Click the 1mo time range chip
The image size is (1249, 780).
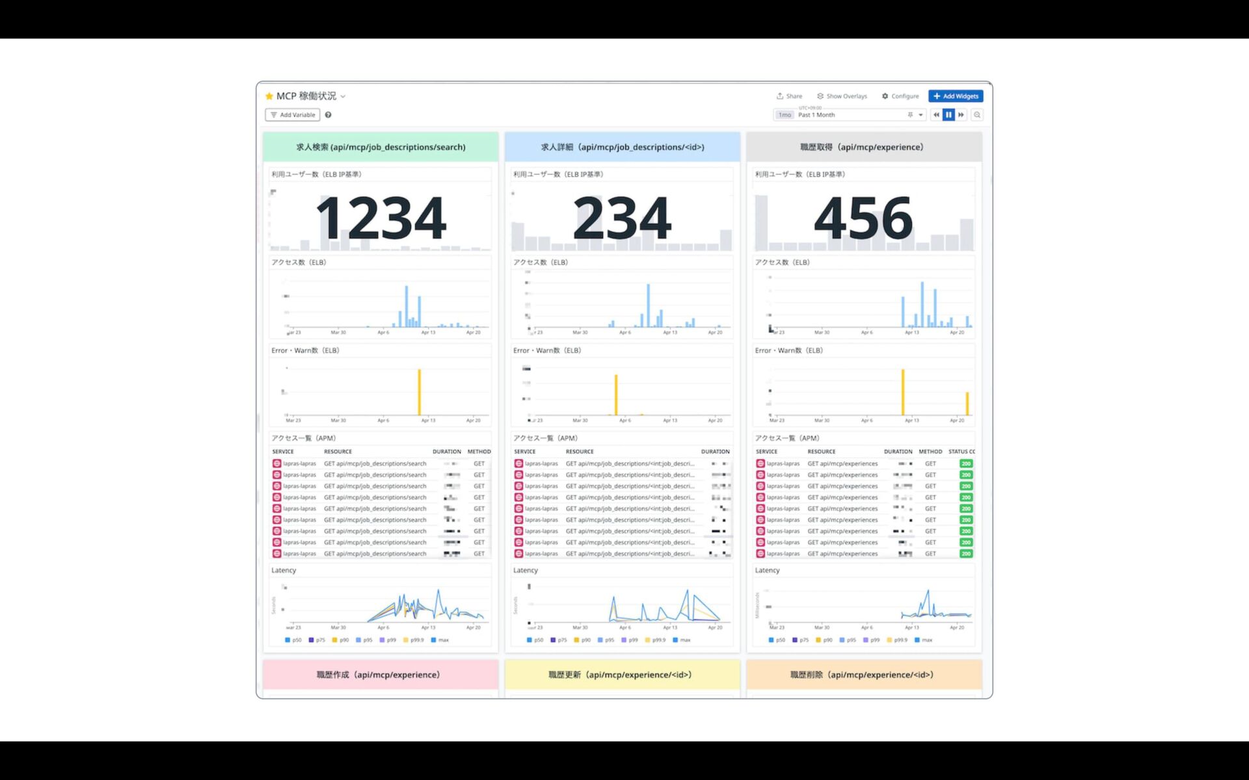785,115
